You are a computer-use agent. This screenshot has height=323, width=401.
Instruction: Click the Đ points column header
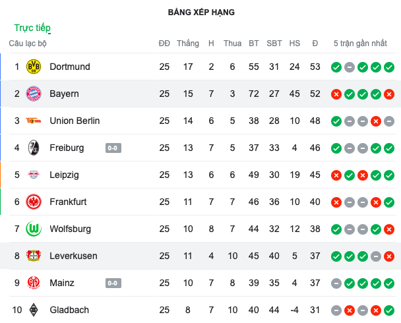[x=315, y=44]
